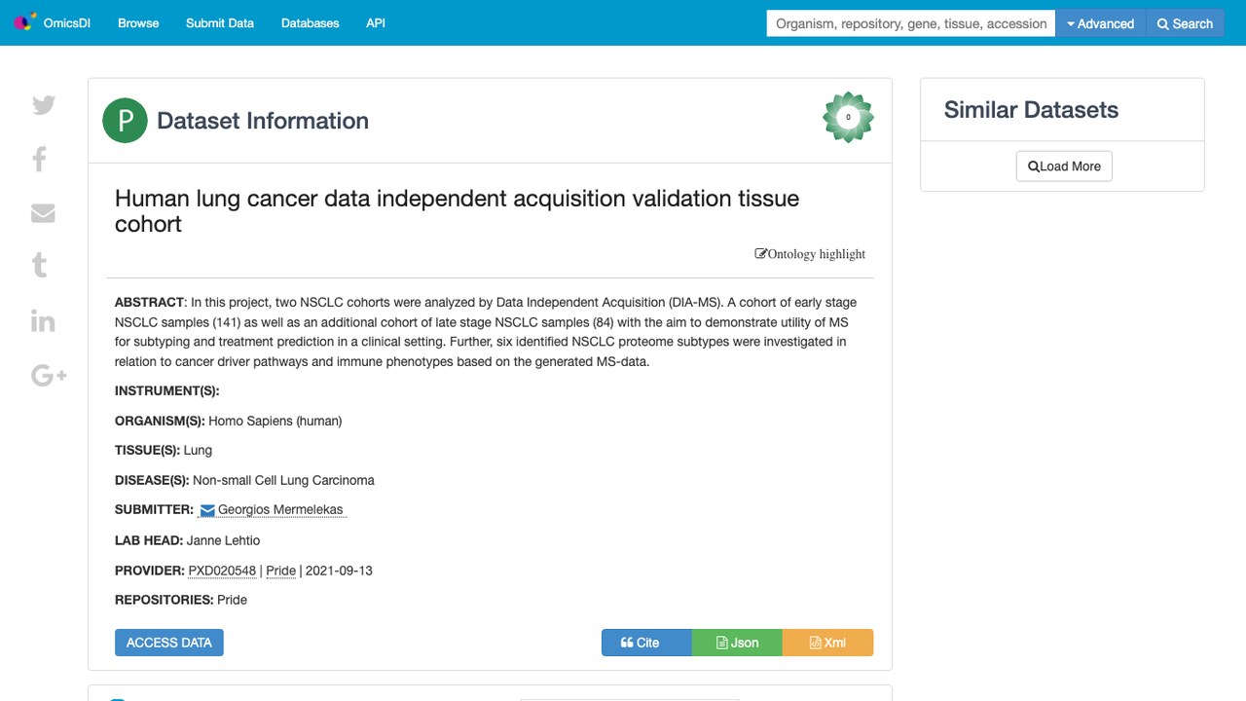Share dataset on Tumblr
This screenshot has height=701, width=1246.
[40, 265]
